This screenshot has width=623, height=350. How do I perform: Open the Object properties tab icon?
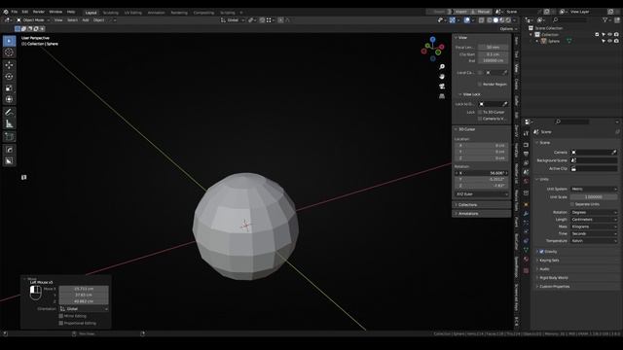(526, 204)
